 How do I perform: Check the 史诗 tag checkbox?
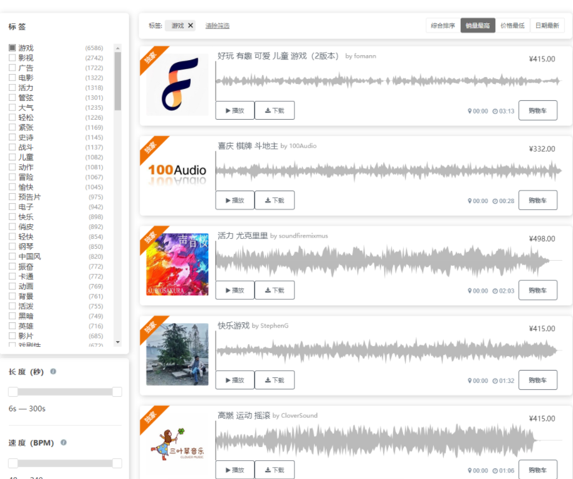pos(12,137)
